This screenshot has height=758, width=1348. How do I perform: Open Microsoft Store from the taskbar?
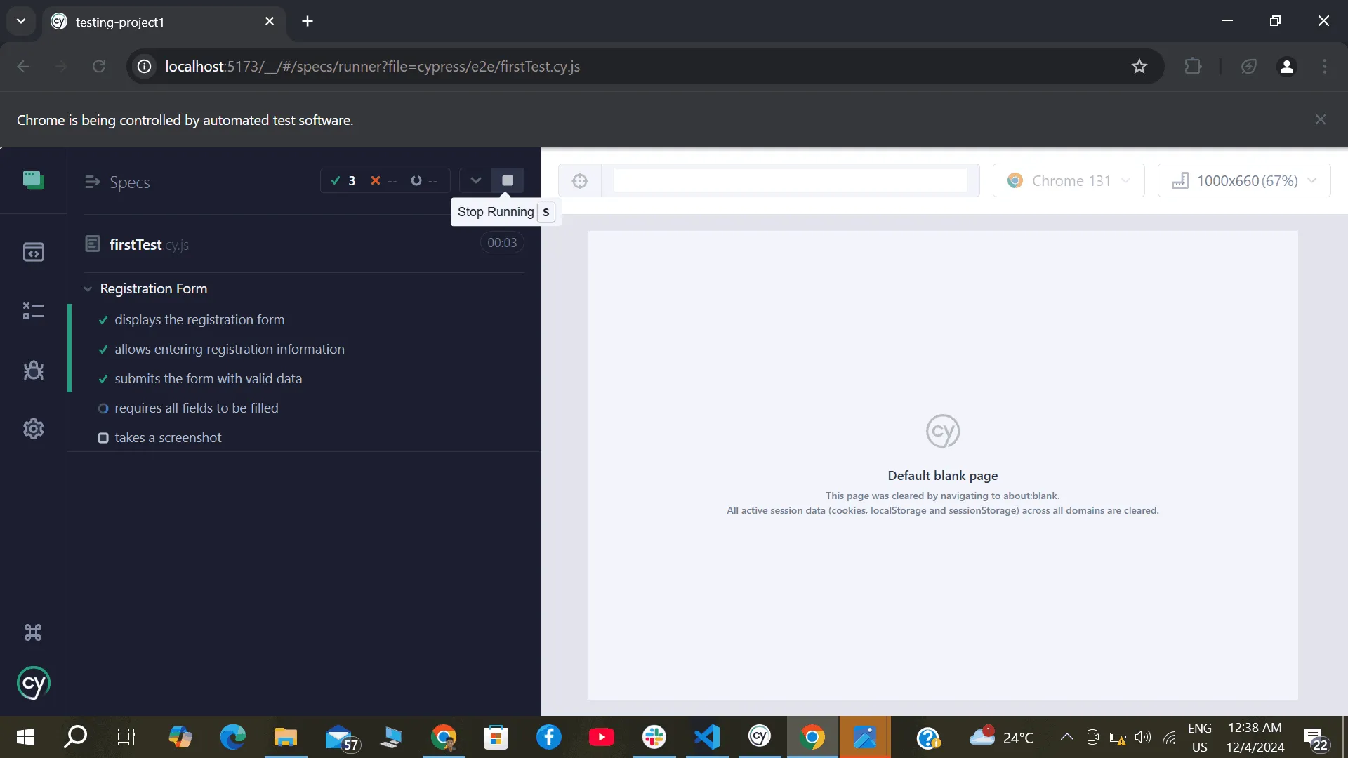(x=496, y=737)
